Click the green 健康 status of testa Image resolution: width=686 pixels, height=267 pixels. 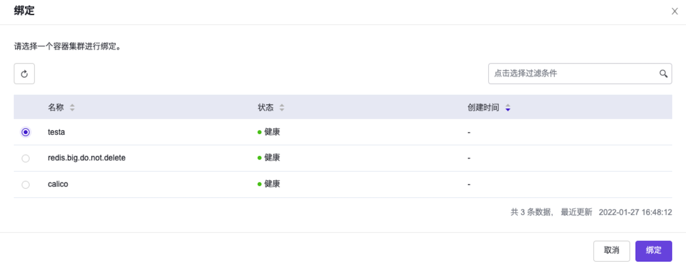tap(269, 132)
